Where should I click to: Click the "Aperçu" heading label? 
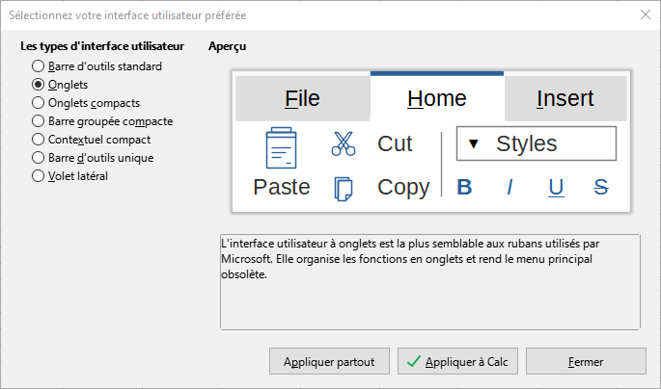[227, 46]
